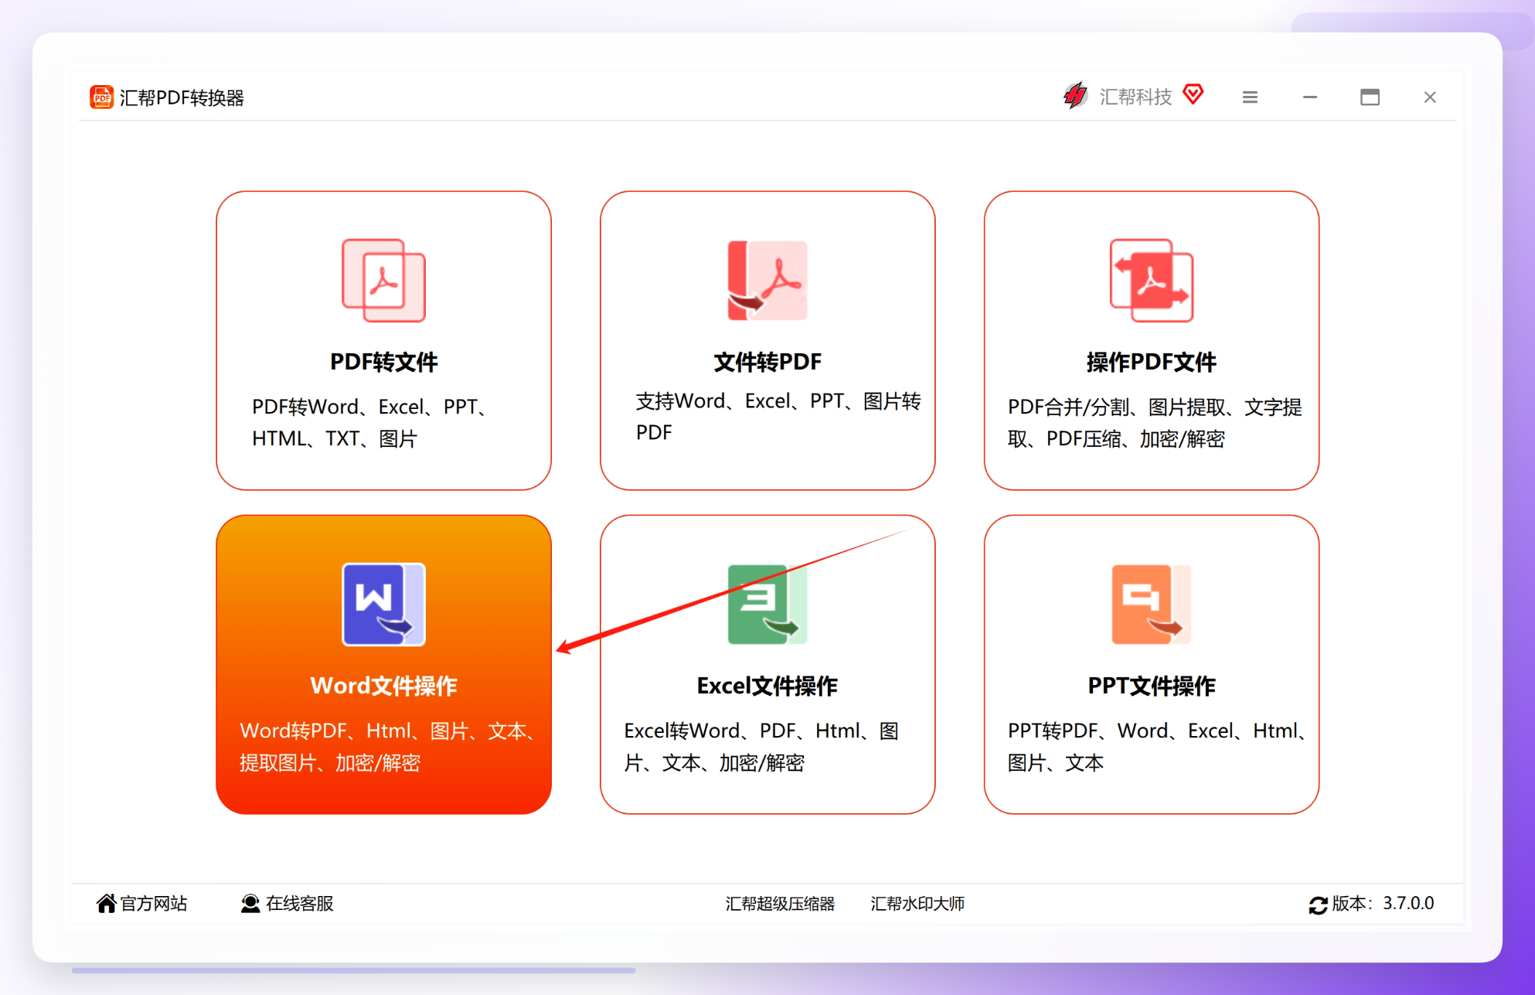
Task: Click the Word文件操作 blue W icon
Action: [383, 605]
